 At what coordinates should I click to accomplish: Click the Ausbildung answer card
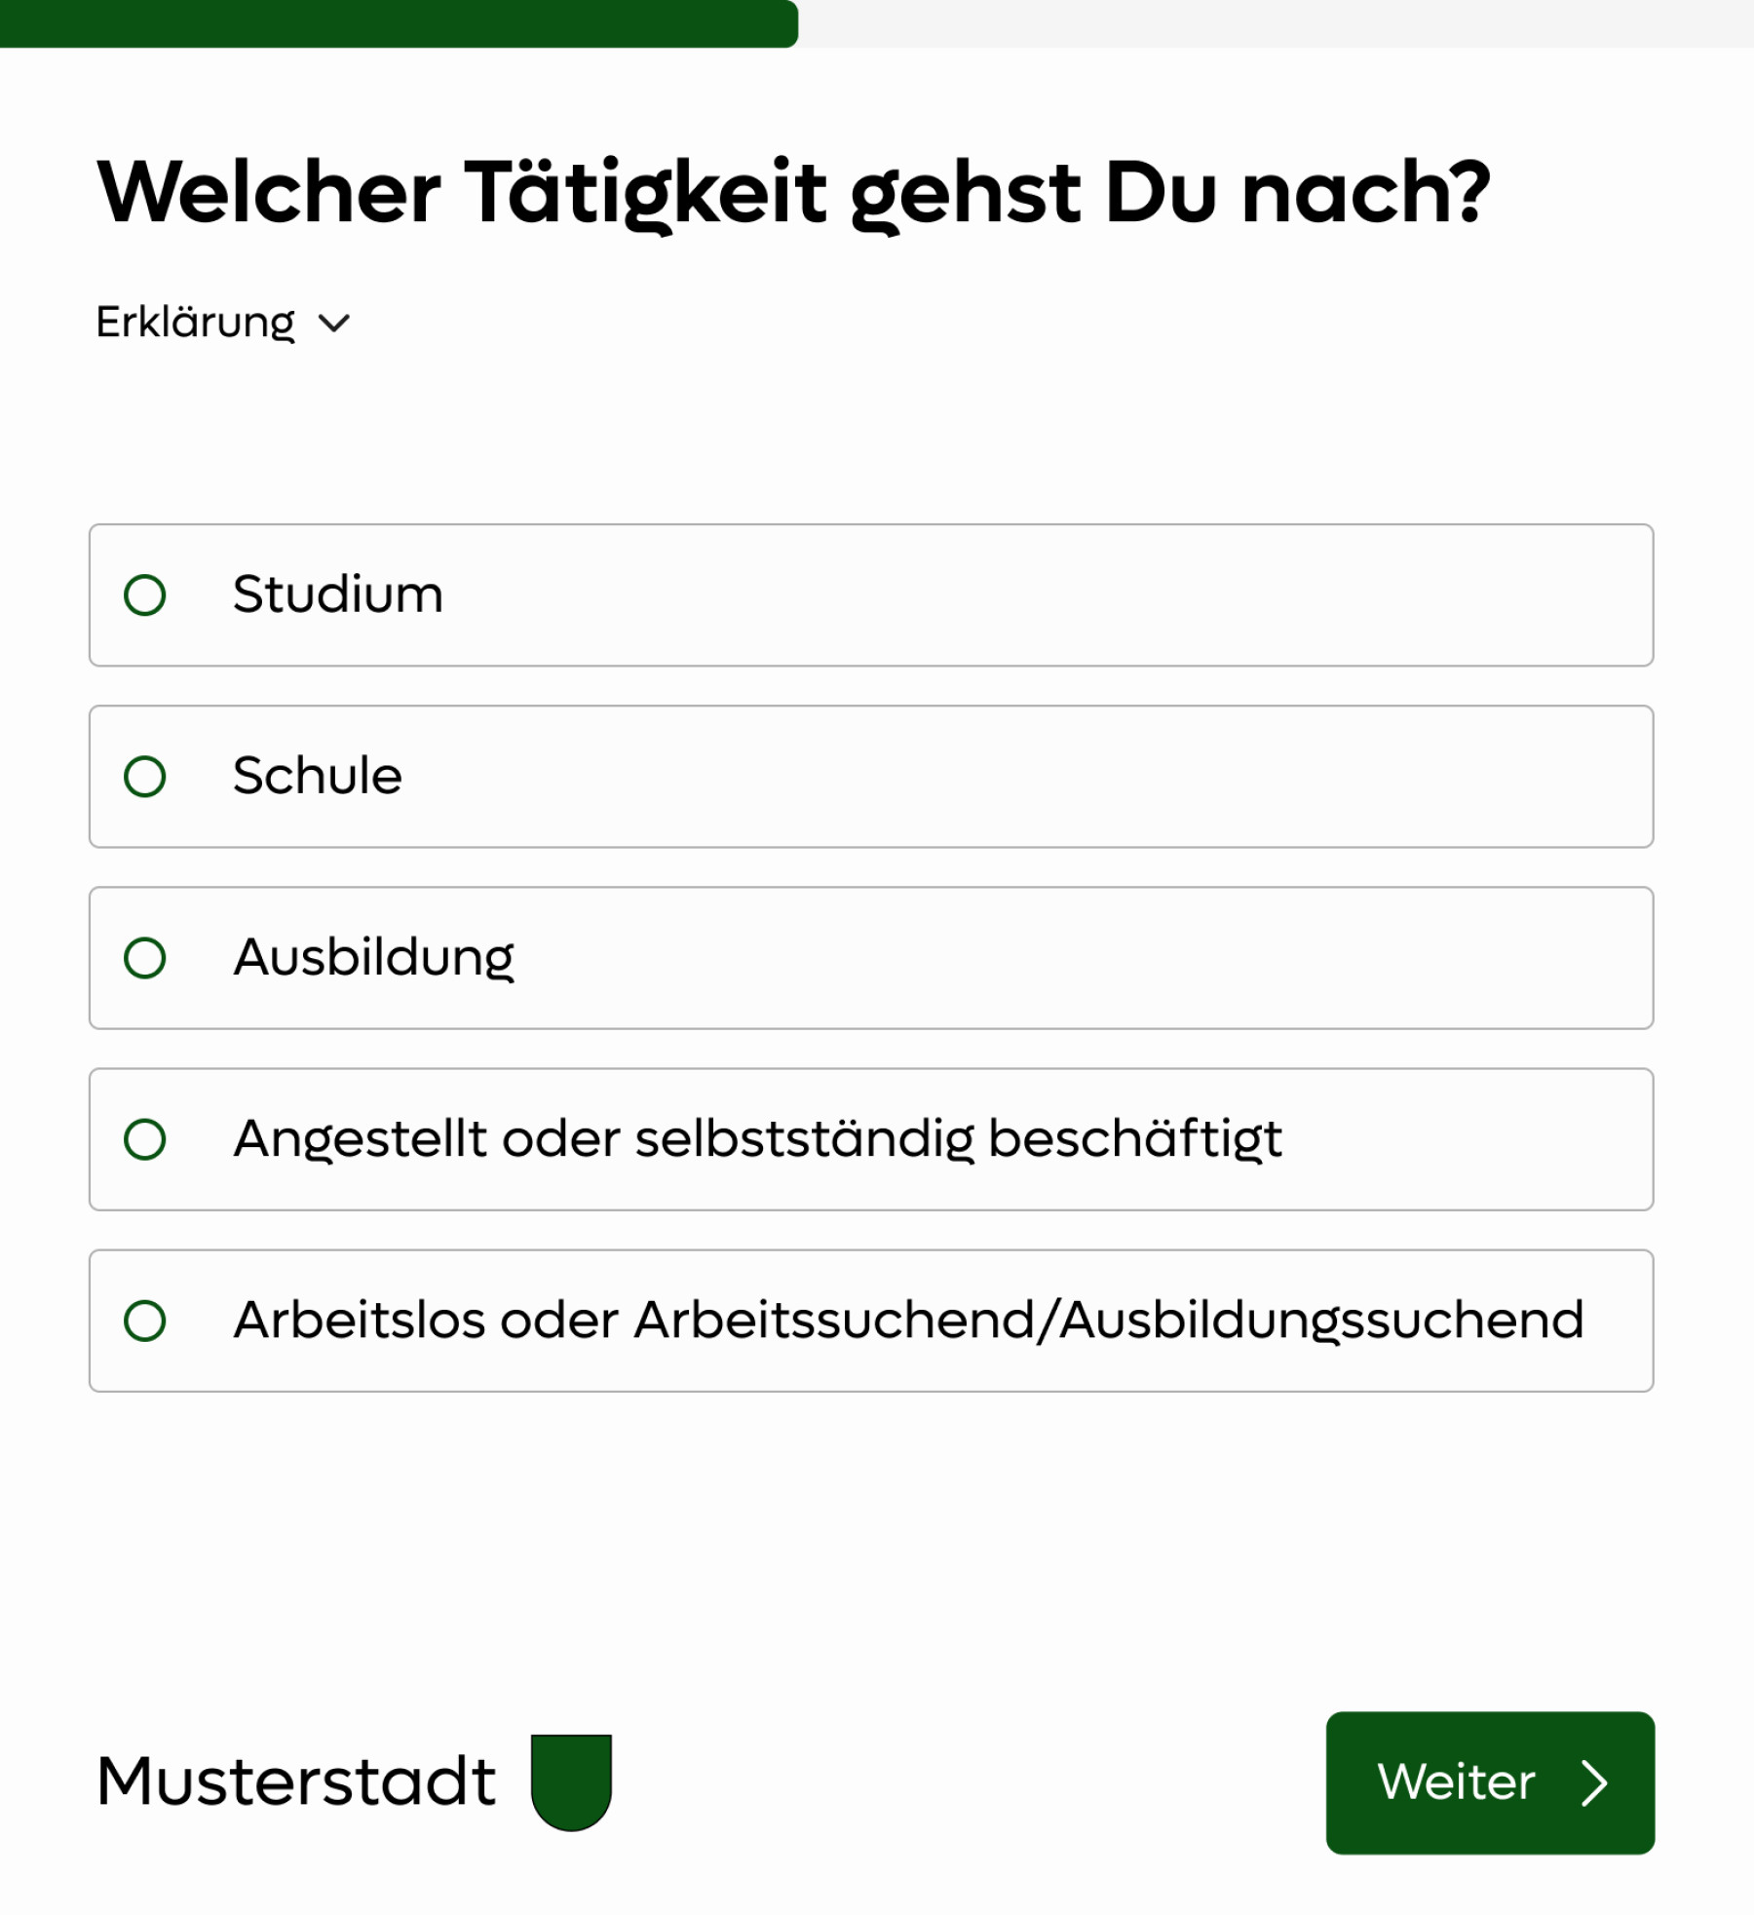tap(870, 957)
